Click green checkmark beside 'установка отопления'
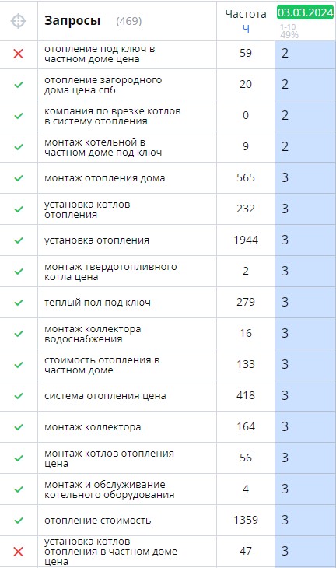 pyautogui.click(x=19, y=240)
